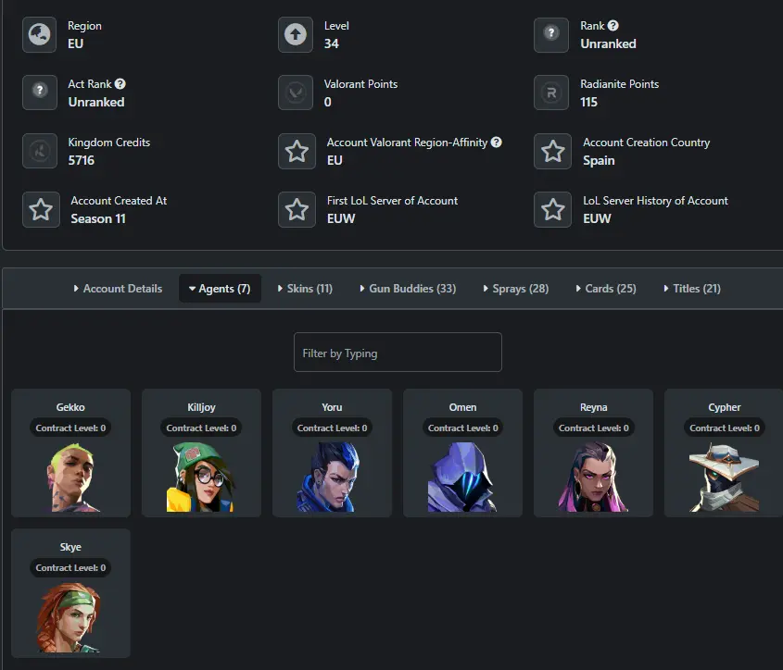Click the Region globe icon

click(40, 35)
